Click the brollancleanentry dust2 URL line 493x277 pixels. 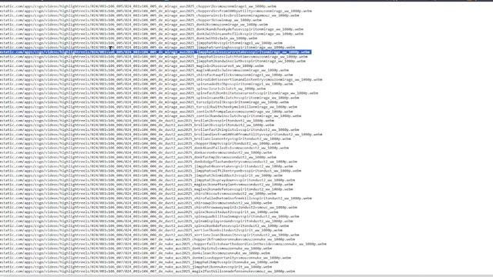point(146,138)
